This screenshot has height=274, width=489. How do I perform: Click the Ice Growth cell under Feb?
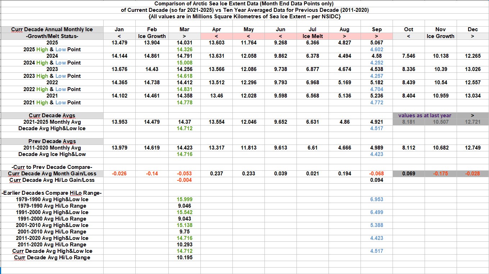point(152,36)
